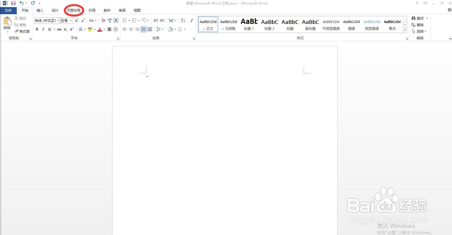Toggle Bold formatting
452x235 pixels.
click(x=37, y=29)
